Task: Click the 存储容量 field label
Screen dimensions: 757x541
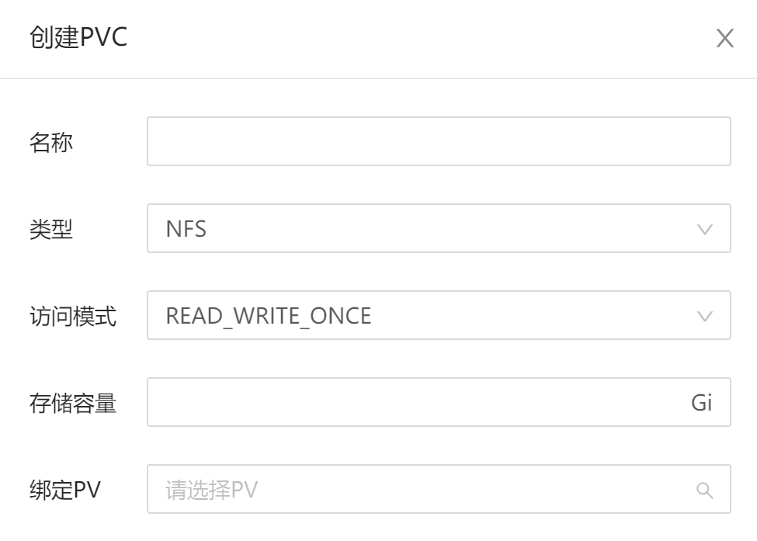Action: (x=73, y=403)
